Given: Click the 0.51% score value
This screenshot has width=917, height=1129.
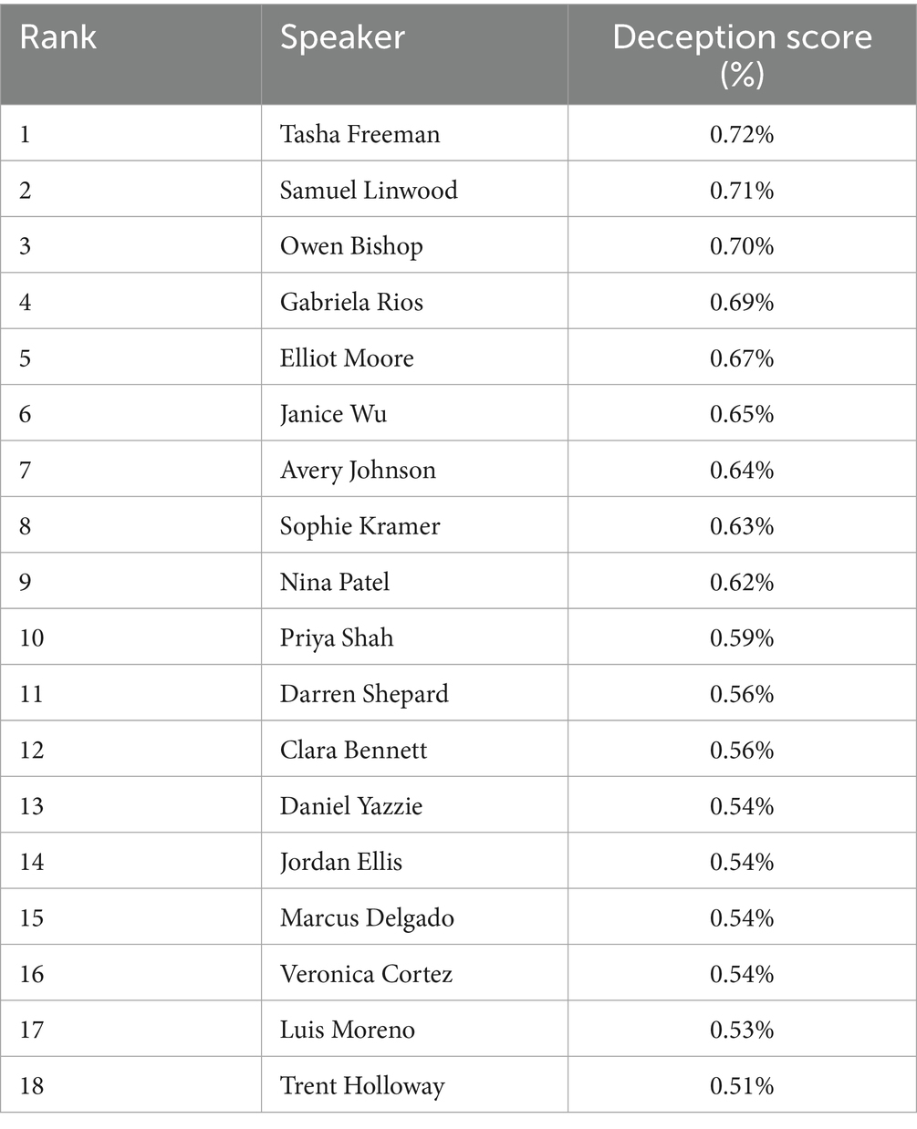Looking at the screenshot, I should [x=742, y=1086].
